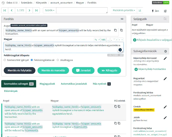Insert en dash character
172x137 pixels.
click(122, 40)
